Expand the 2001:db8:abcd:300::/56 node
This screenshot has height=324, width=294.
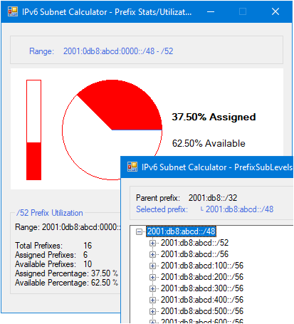pos(152,288)
